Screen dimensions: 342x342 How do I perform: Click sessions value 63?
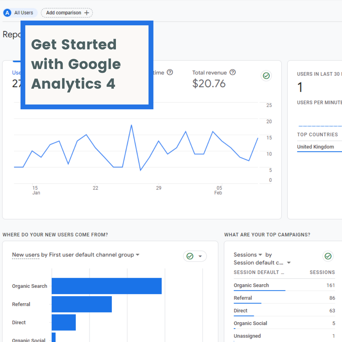tap(332, 311)
